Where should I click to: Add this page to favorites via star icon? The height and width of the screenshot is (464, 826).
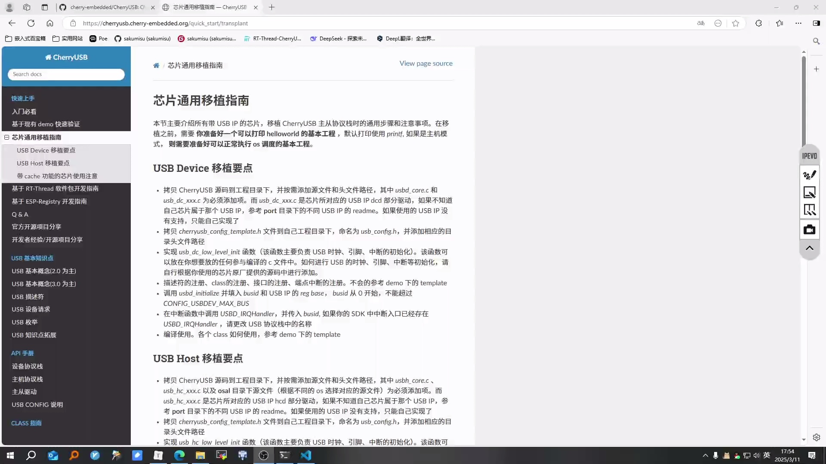[736, 23]
